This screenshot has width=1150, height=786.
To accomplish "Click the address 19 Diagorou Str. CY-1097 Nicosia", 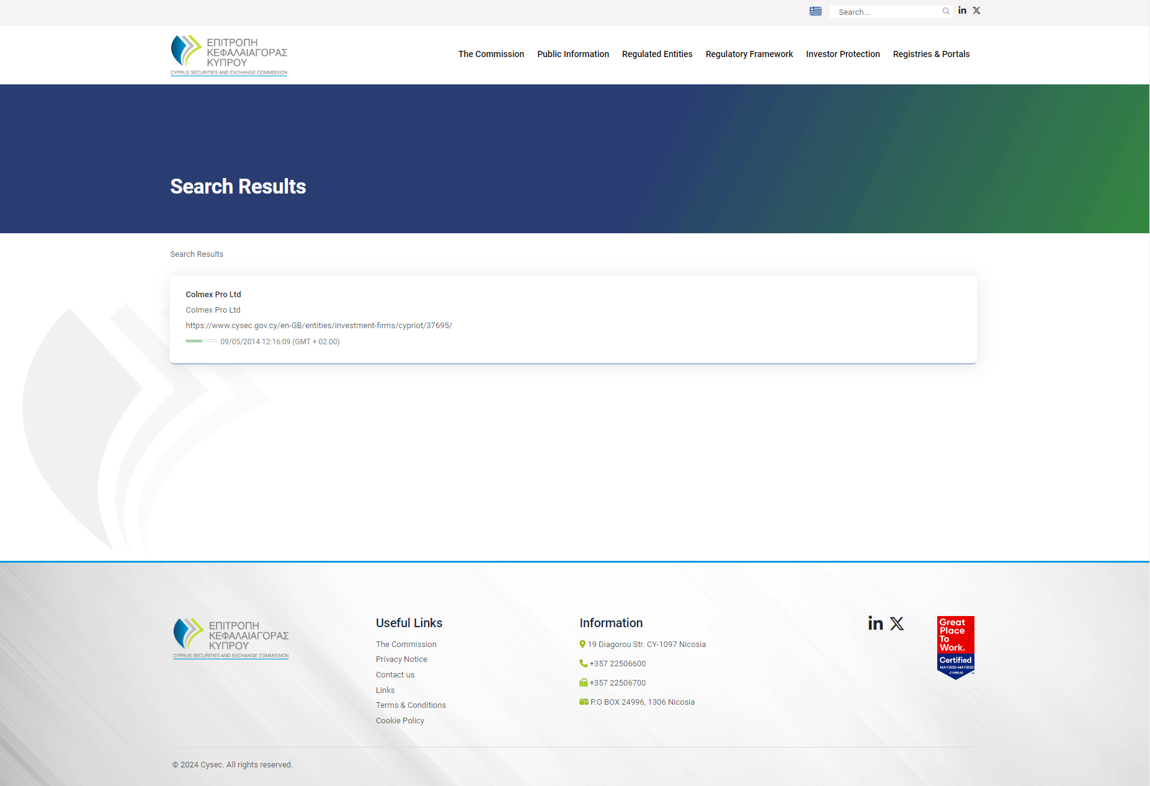I will click(647, 645).
